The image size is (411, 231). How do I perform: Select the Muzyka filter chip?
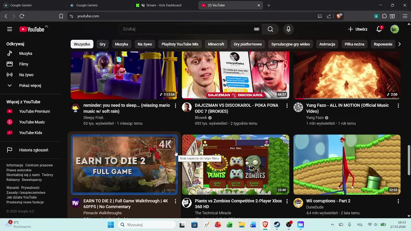(x=121, y=44)
